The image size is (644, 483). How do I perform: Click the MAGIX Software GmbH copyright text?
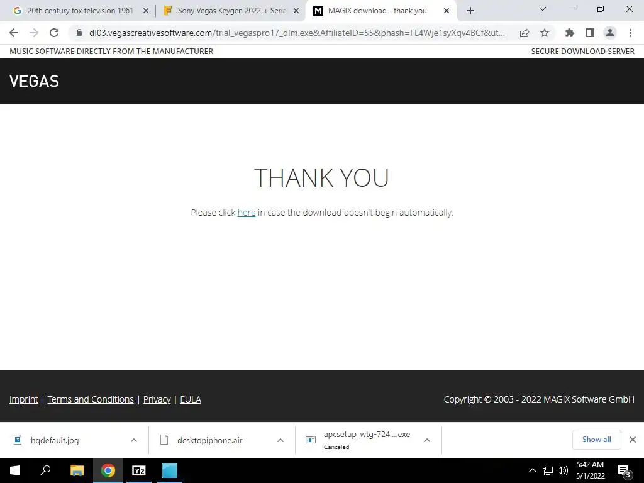pyautogui.click(x=539, y=399)
